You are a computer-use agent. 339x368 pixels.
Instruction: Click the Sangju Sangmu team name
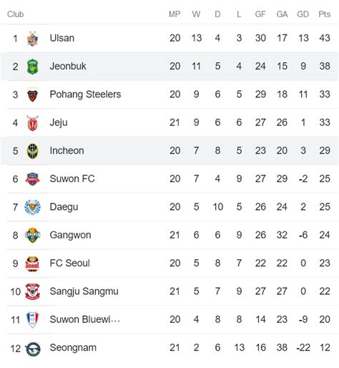[x=84, y=291]
